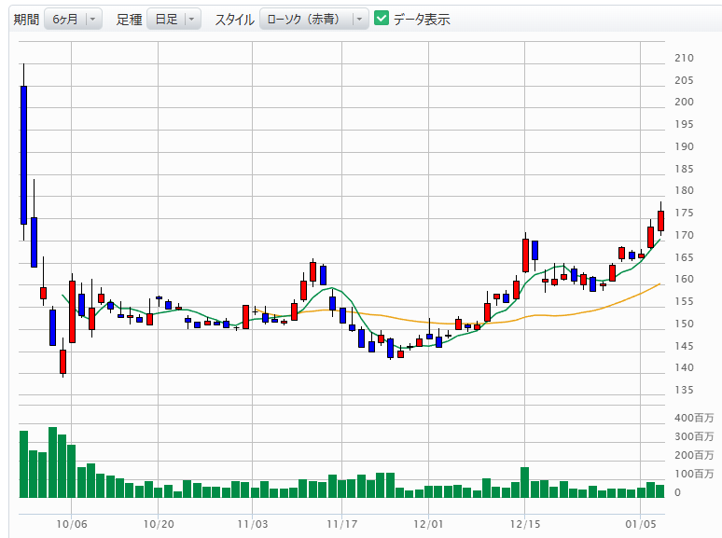
Task: Click the 12/15 date label
Action: coord(525,525)
